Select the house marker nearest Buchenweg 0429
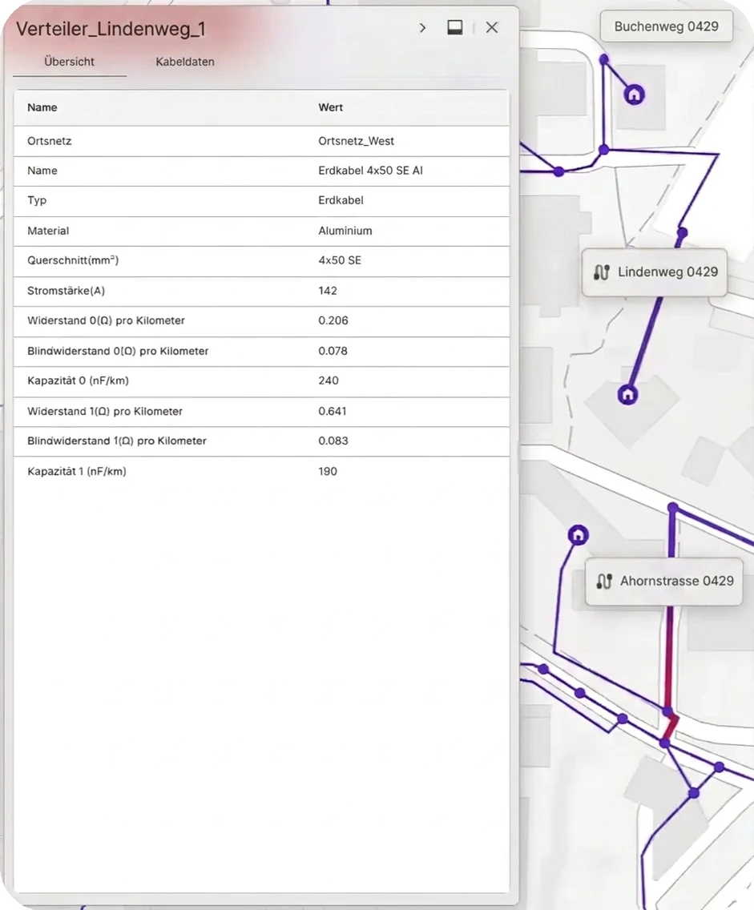This screenshot has height=910, width=754. [x=635, y=94]
